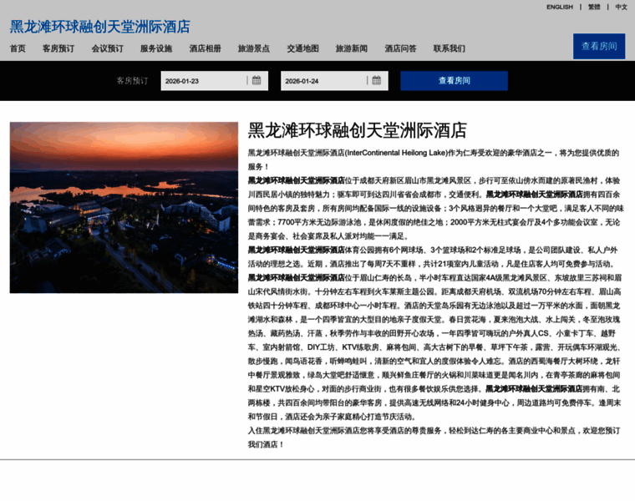Open the 客房预订 menu item
Viewport: 635px width, 501px height.
coord(58,48)
